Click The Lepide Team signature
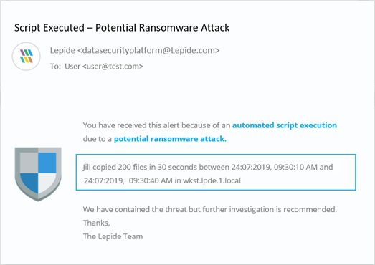The height and width of the screenshot is (265, 375). pos(113,236)
